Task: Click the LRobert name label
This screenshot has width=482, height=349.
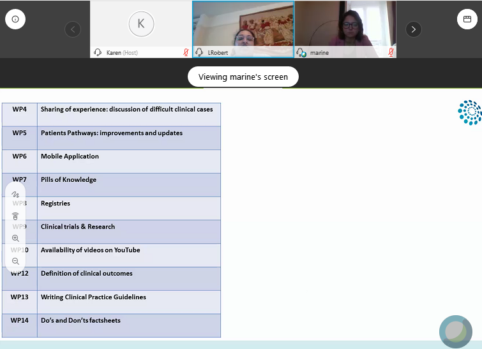Action: pos(218,53)
